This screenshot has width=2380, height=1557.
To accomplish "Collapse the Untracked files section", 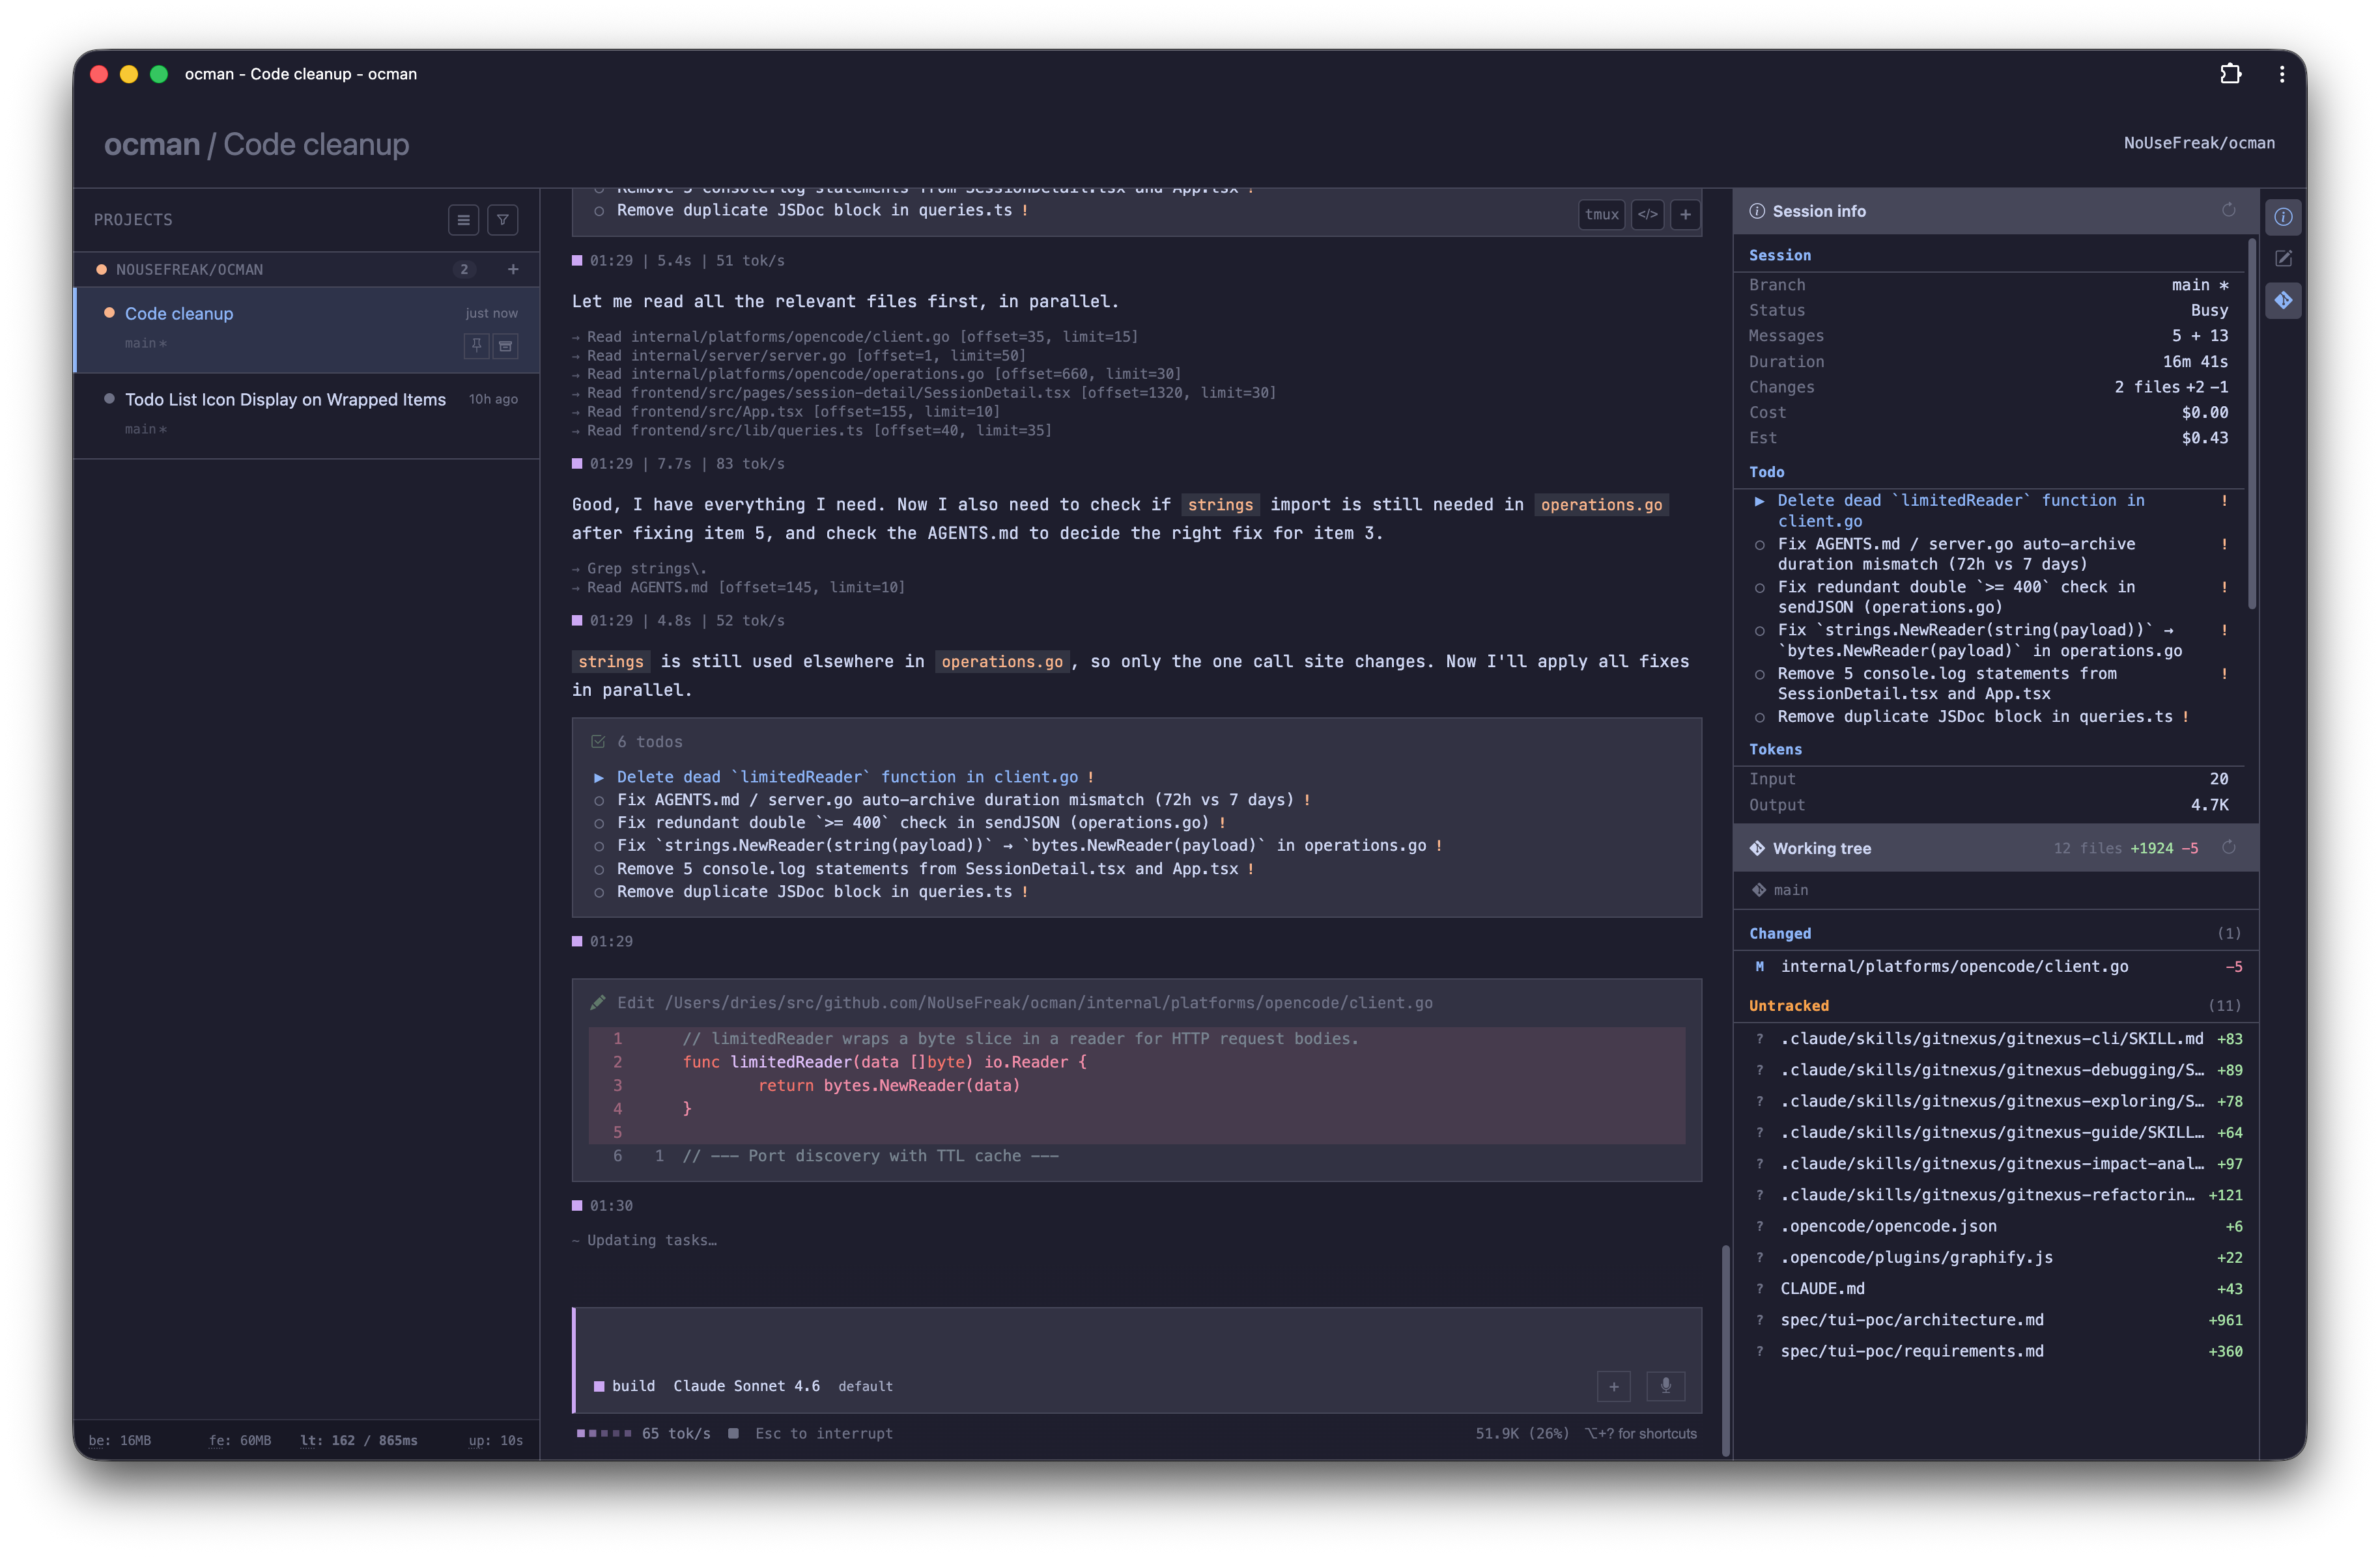I will (x=1995, y=1006).
